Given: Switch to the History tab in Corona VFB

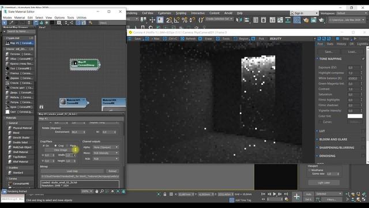Looking at the screenshot, I should pos(341,44).
